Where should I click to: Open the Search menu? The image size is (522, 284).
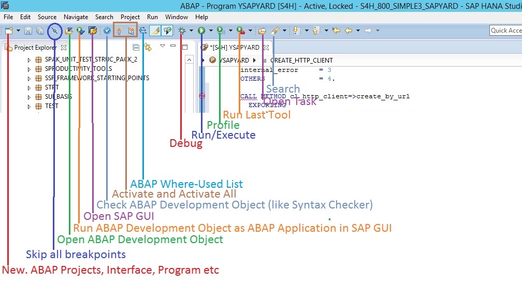[x=104, y=17]
